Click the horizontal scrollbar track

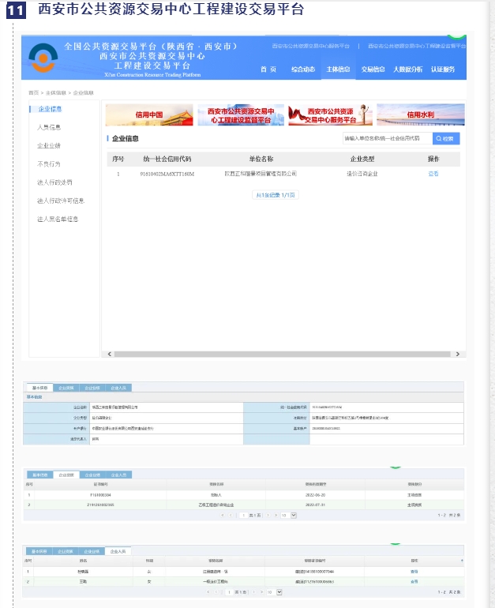(282, 354)
